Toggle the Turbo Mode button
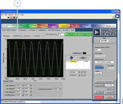 coord(99,68)
